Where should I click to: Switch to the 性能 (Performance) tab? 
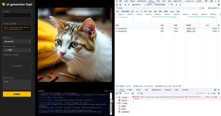[x=158, y=1]
